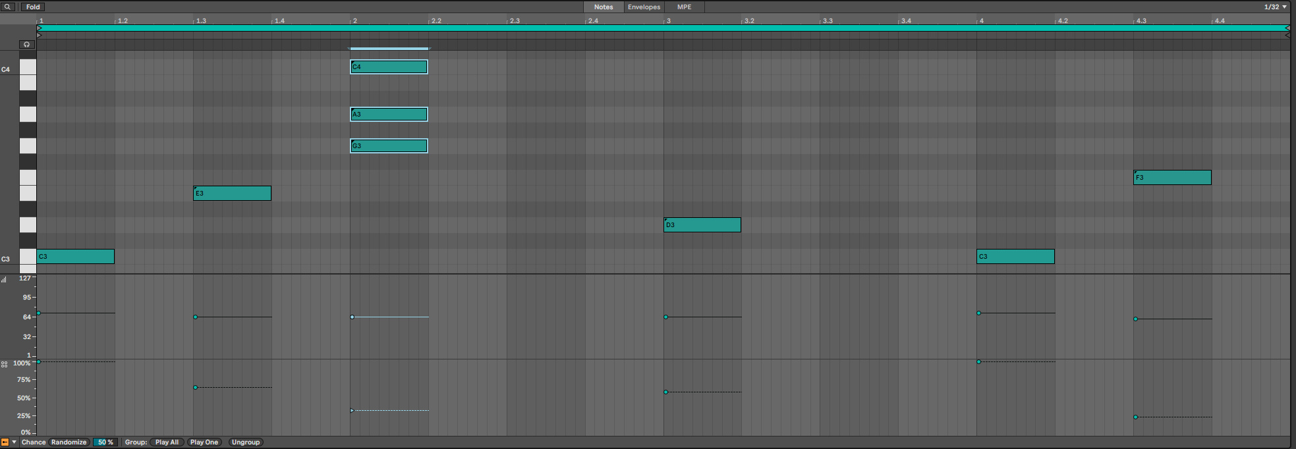Switch to the Notes tab

tap(604, 7)
